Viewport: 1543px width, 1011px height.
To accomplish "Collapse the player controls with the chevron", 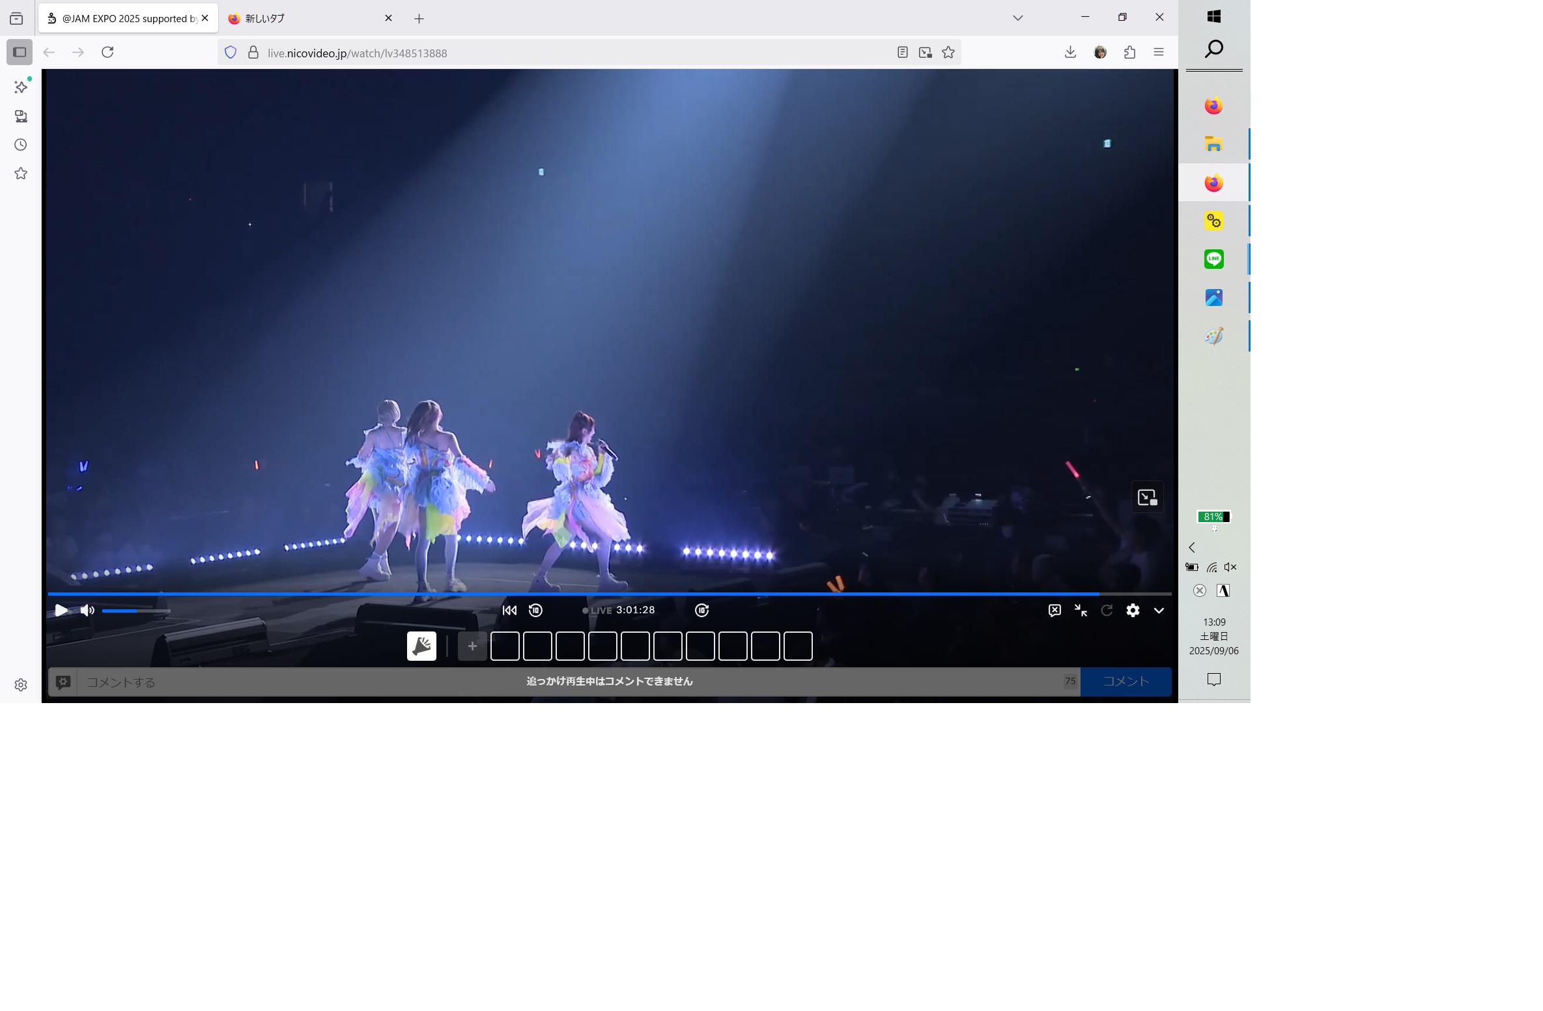I will [x=1159, y=611].
